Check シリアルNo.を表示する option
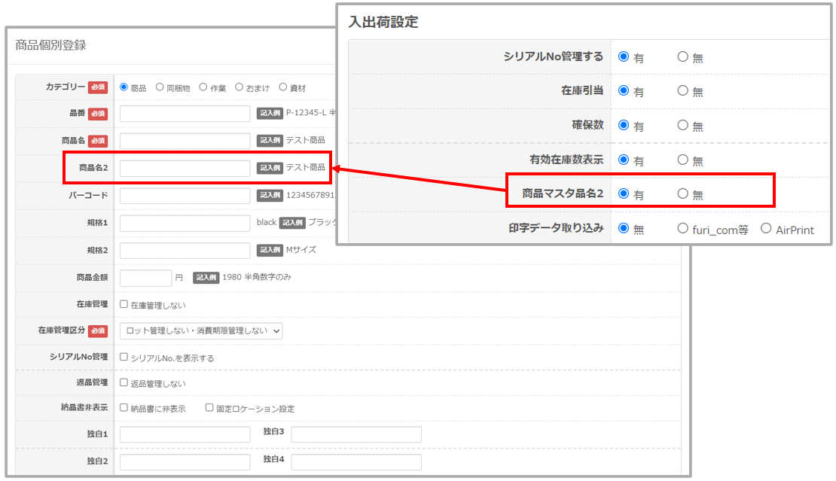Viewport: 836px width, 481px height. pyautogui.click(x=124, y=358)
